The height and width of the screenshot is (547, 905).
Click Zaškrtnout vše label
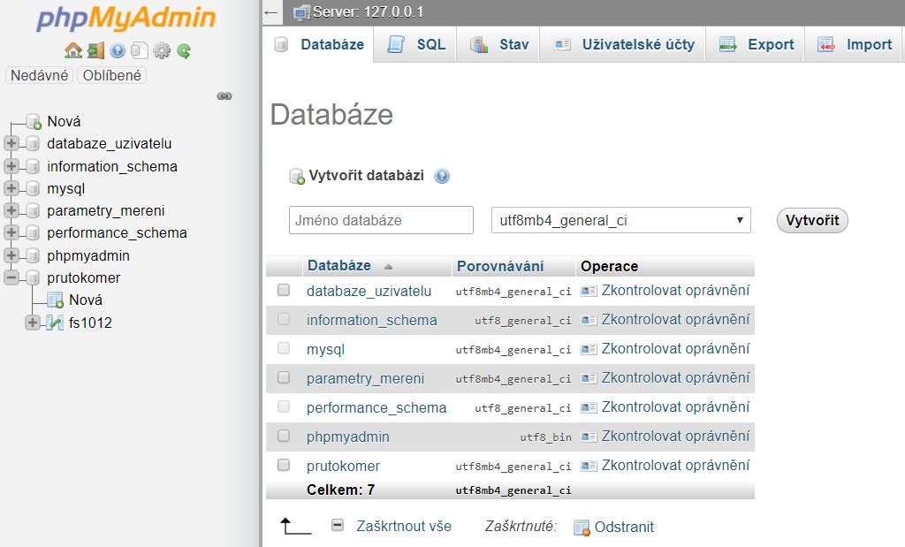click(403, 526)
